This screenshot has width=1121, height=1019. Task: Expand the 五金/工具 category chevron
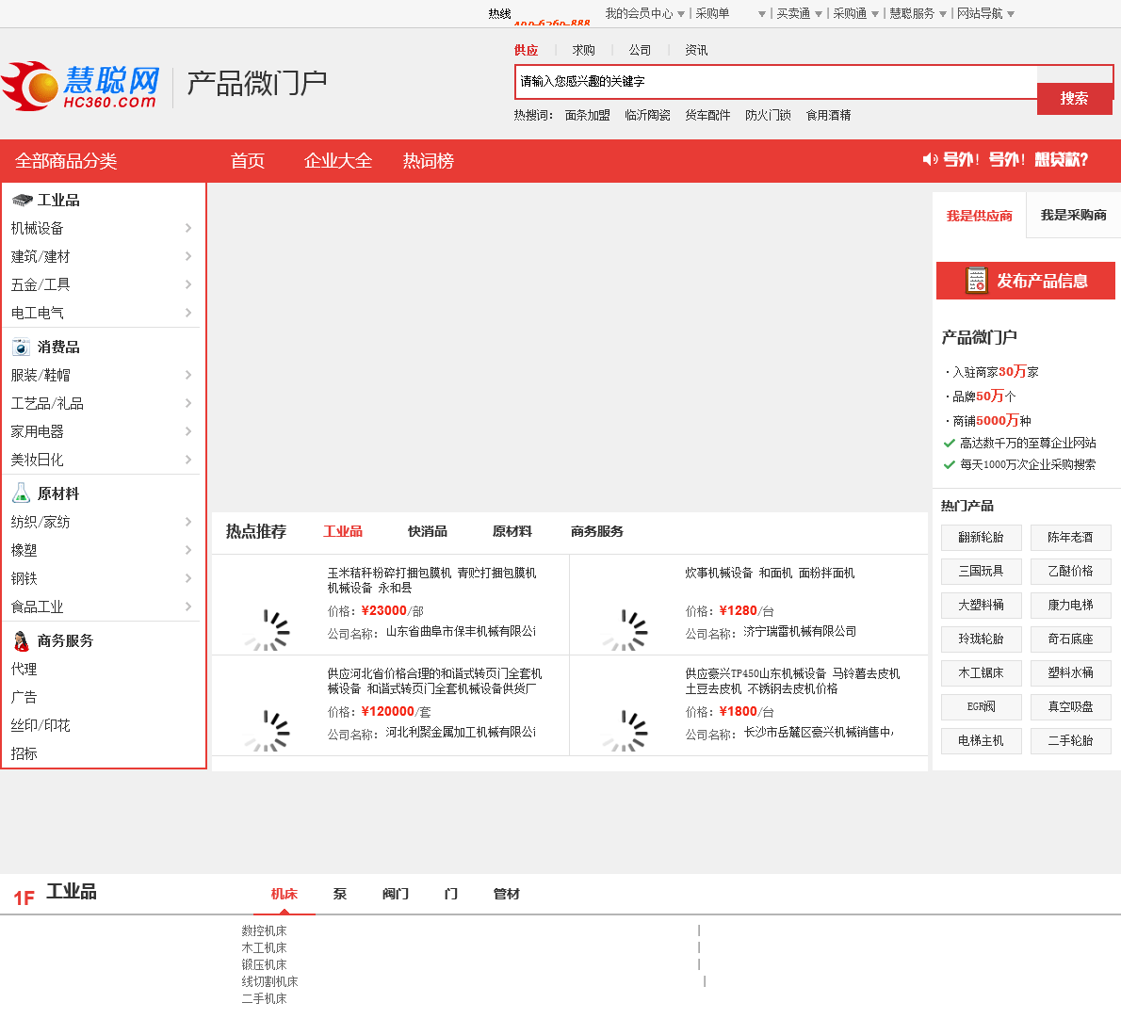pos(188,284)
